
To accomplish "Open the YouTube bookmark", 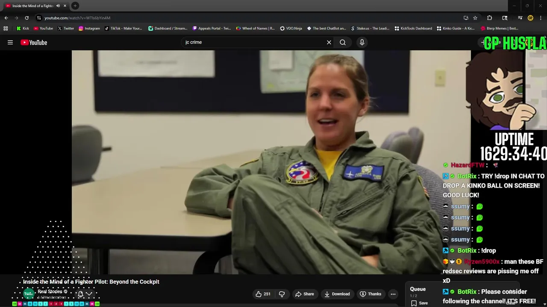I will (43, 29).
